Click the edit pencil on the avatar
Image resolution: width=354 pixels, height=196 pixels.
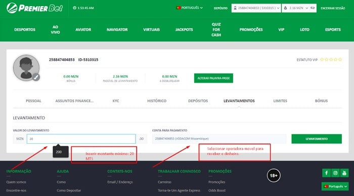tap(36, 77)
